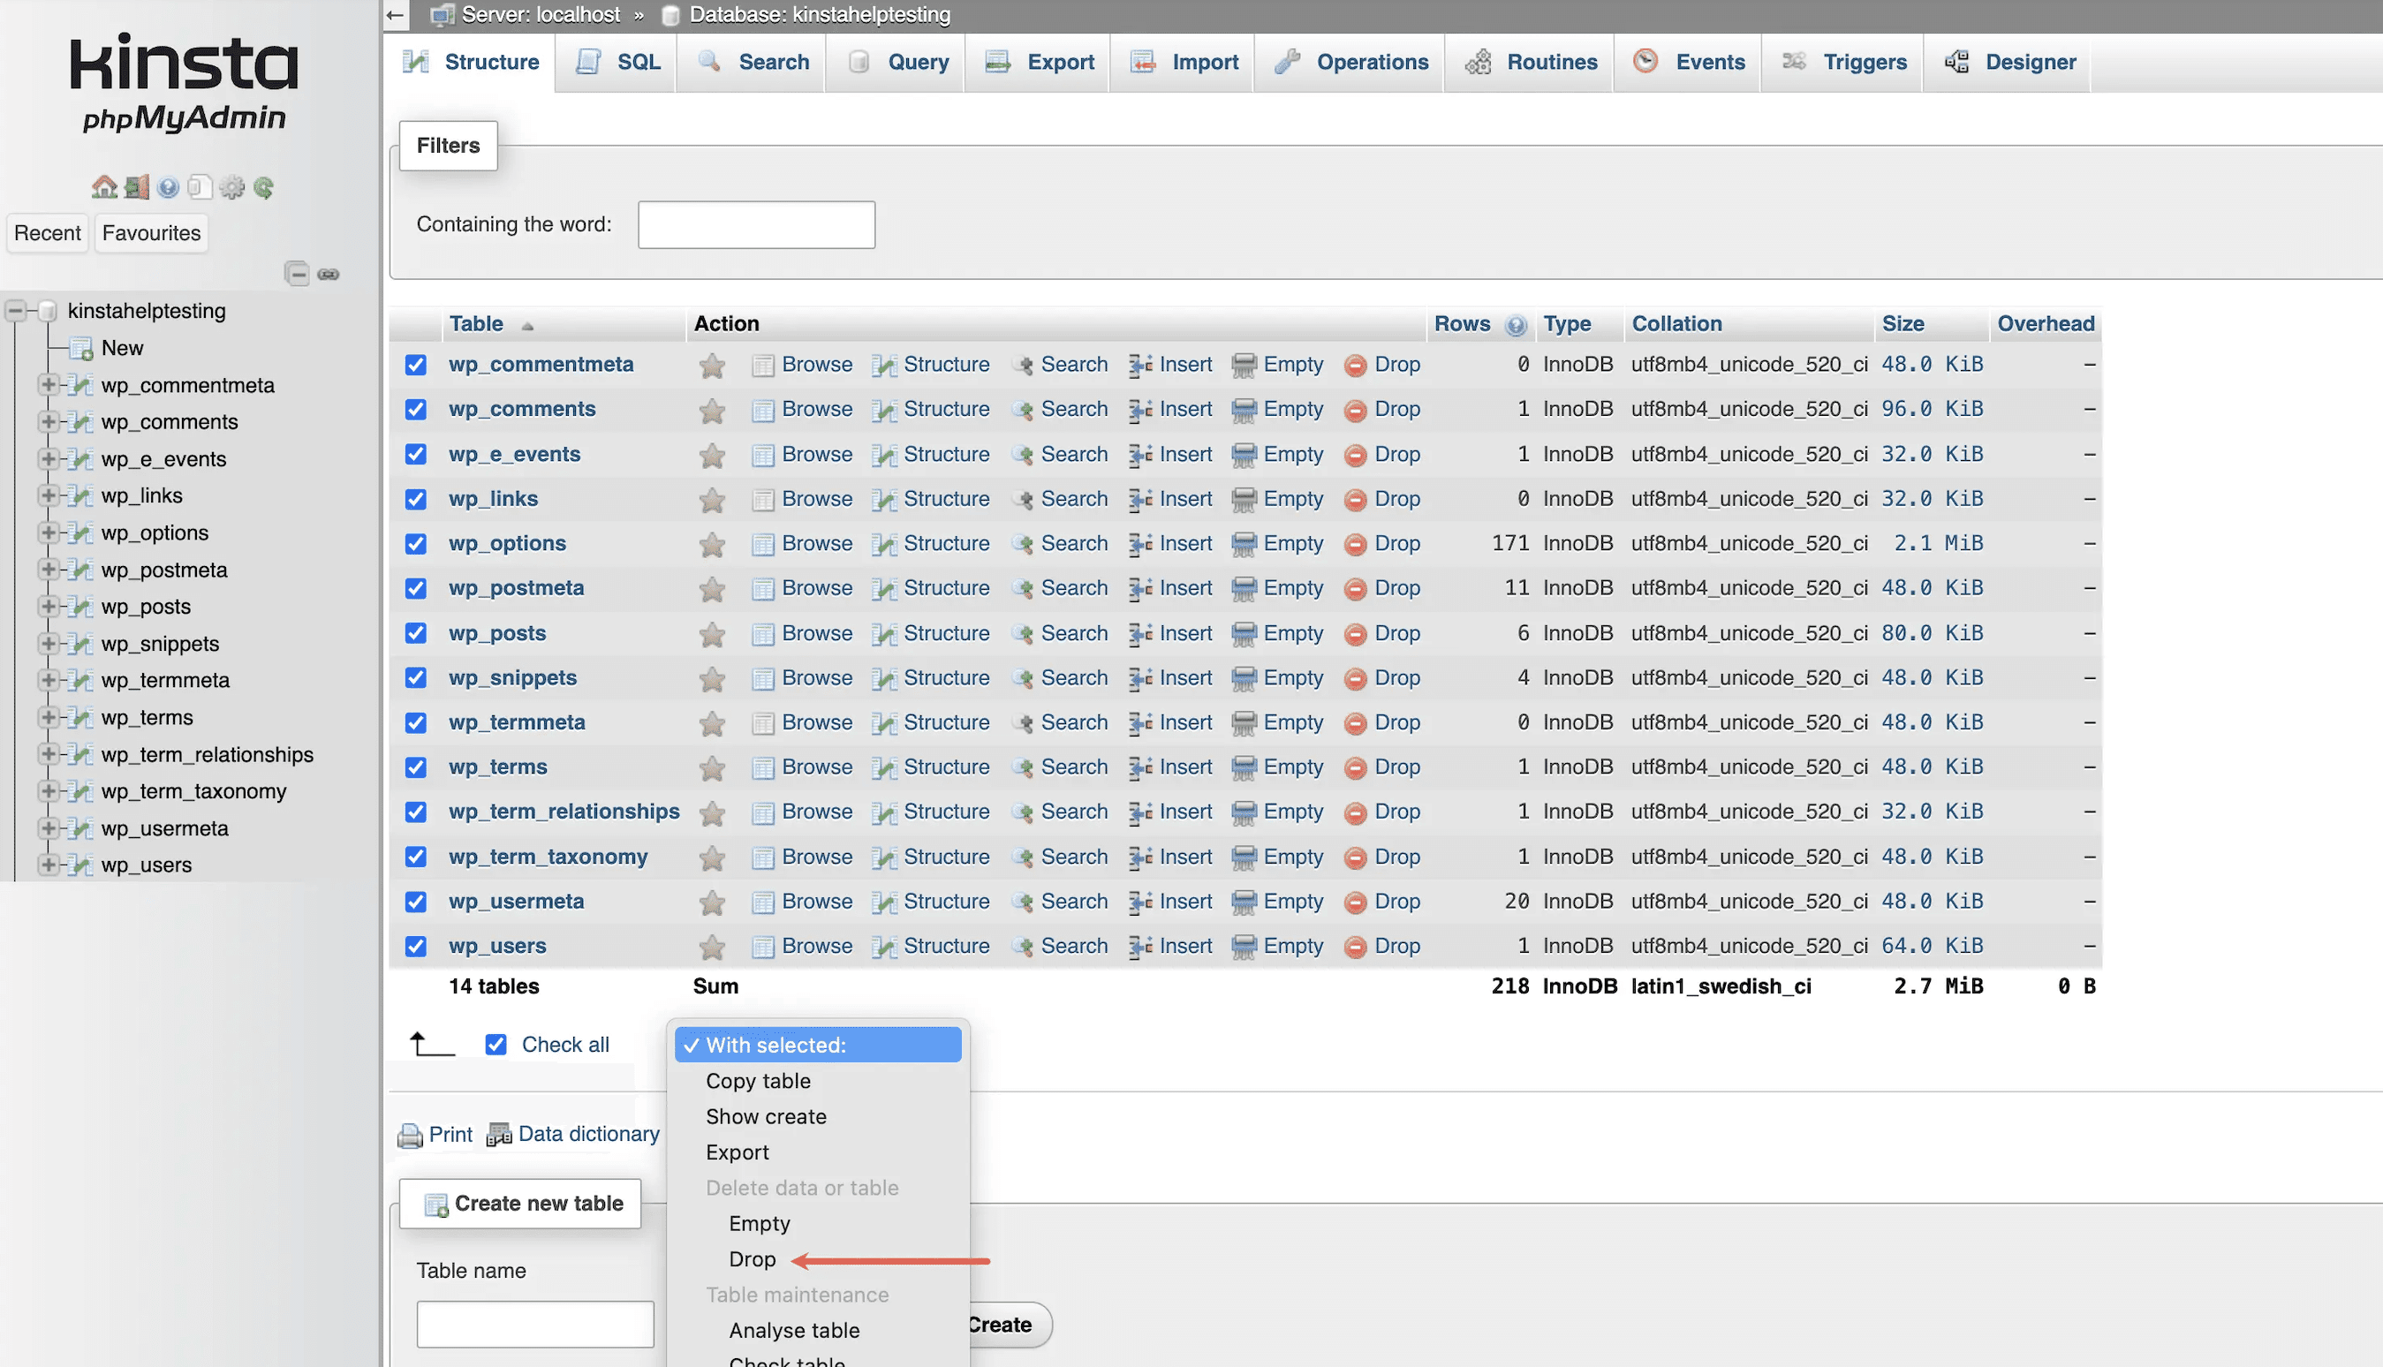Favourite the wp_options table star

click(x=712, y=544)
